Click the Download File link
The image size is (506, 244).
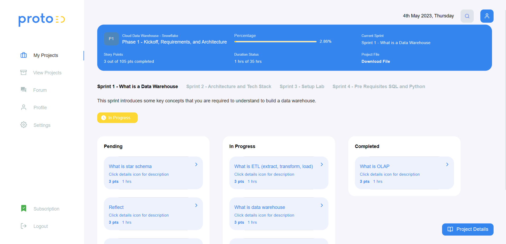click(375, 61)
